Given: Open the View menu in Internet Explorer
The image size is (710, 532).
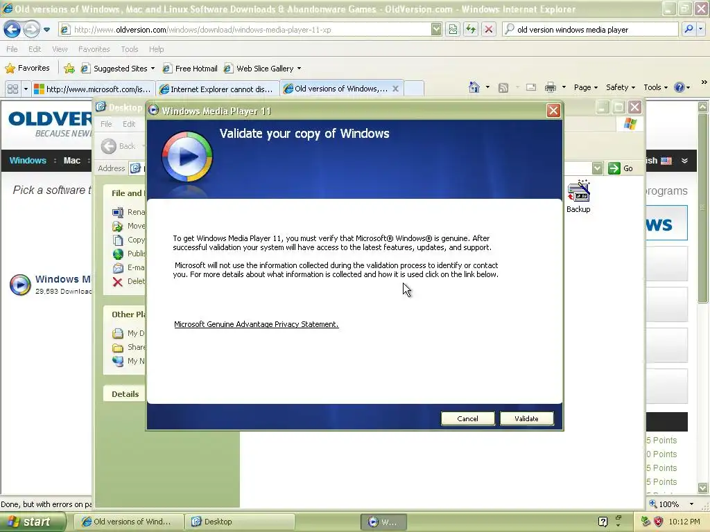Looking at the screenshot, I should point(60,49).
